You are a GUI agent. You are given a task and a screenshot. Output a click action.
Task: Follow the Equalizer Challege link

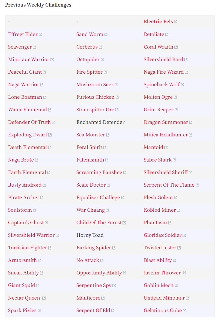pos(98,198)
